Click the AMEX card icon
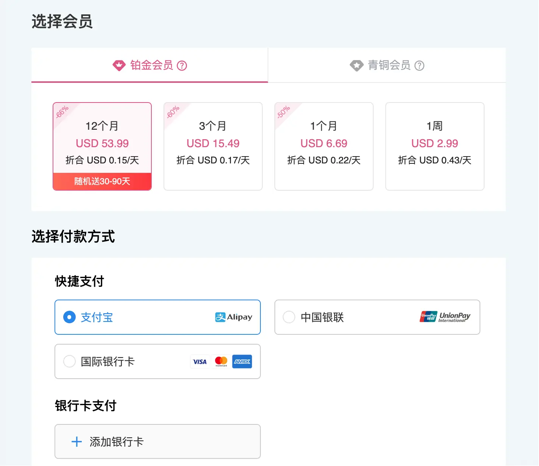This screenshot has height=466, width=539. tap(242, 362)
